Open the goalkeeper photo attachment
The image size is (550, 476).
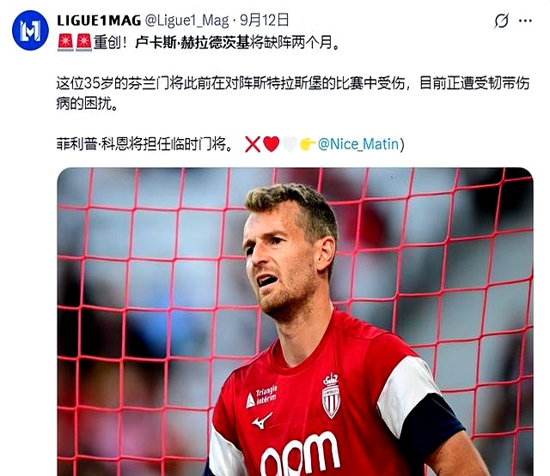click(x=295, y=322)
